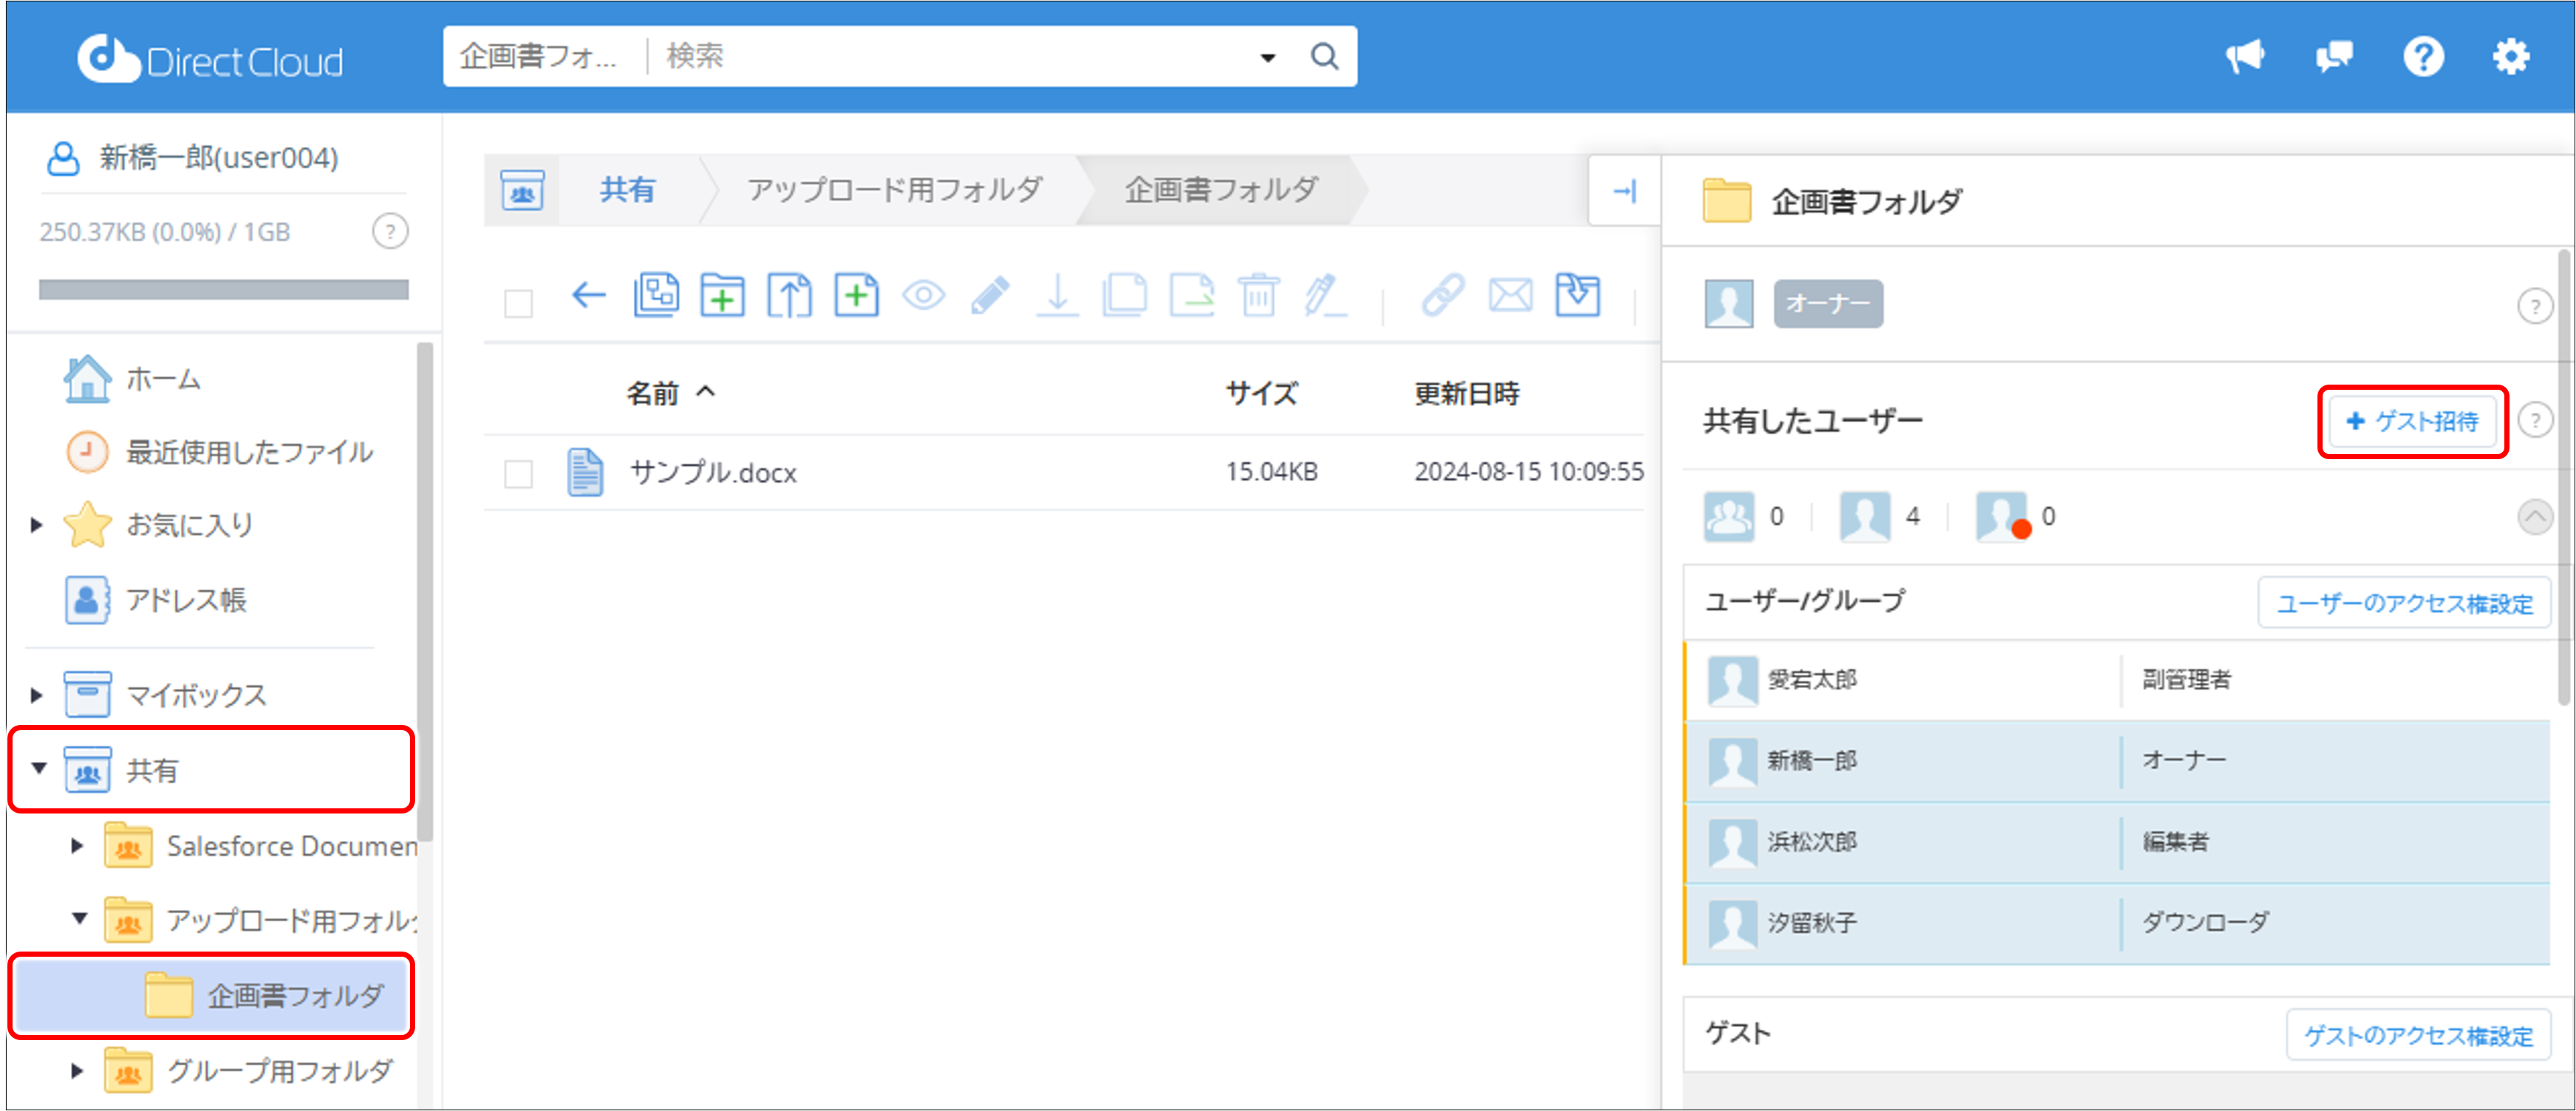2576x1111 pixels.
Task: Open the search scope dropdown arrow
Action: (x=1268, y=58)
